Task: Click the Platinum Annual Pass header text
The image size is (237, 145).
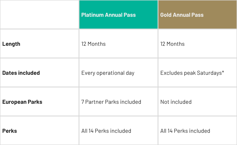Action: [x=109, y=15]
